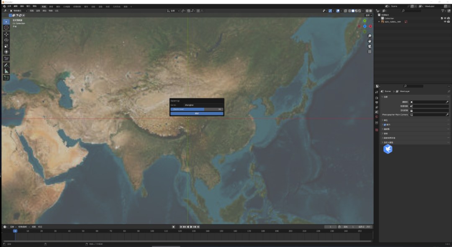Enable rendered viewport shading

(360, 11)
